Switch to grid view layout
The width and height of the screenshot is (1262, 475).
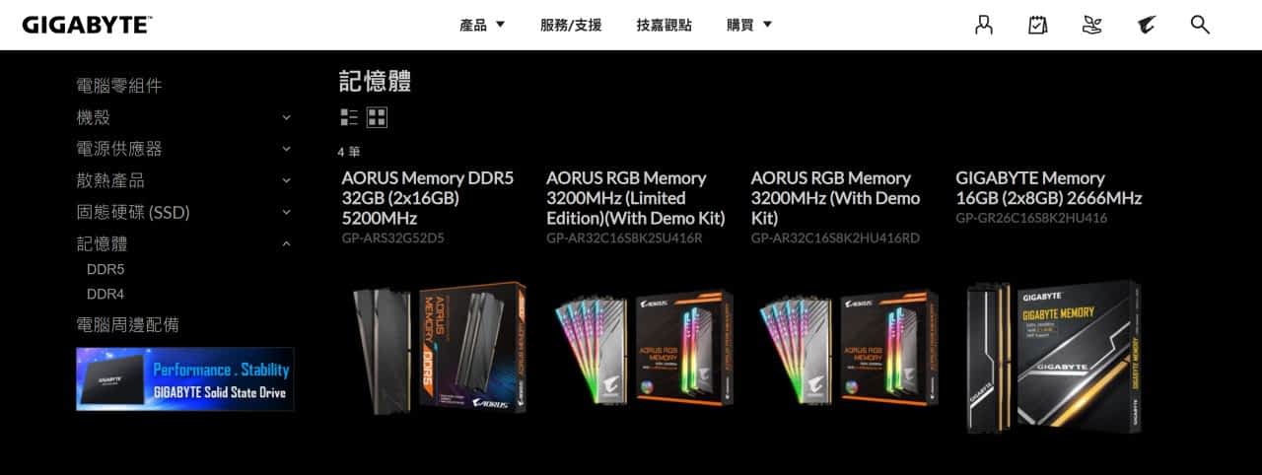[377, 117]
